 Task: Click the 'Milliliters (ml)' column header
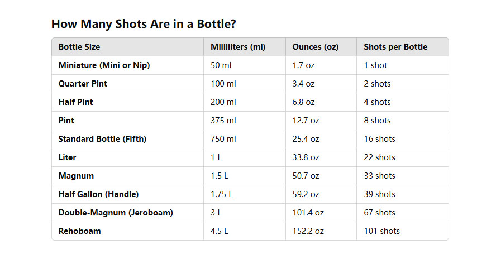coord(238,47)
